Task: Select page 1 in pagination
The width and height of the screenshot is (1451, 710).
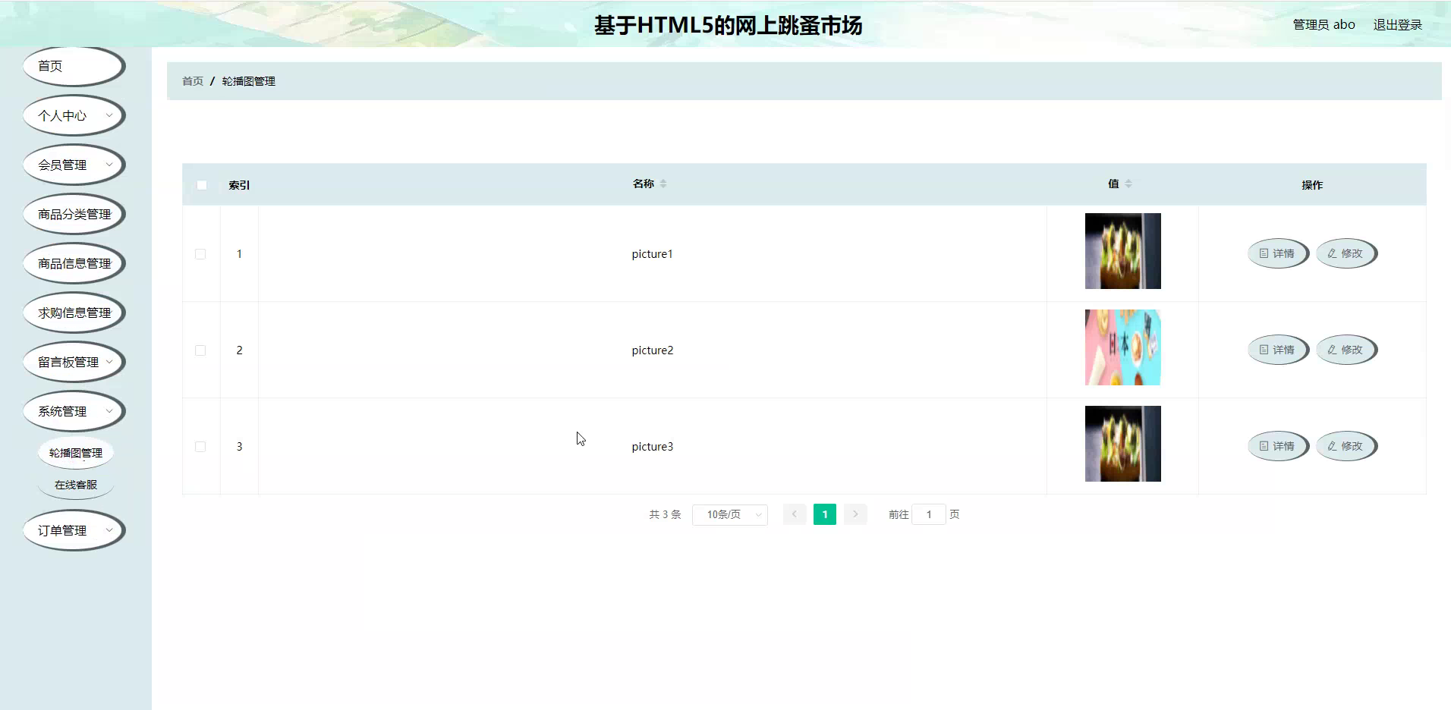Action: click(x=825, y=514)
